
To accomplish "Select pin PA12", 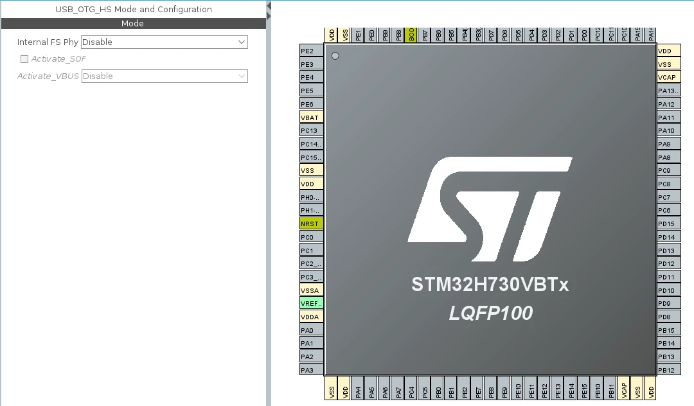I will tap(669, 104).
